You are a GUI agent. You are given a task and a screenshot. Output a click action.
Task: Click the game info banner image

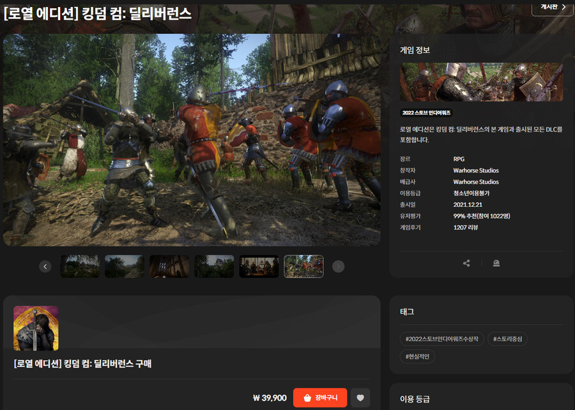(482, 82)
